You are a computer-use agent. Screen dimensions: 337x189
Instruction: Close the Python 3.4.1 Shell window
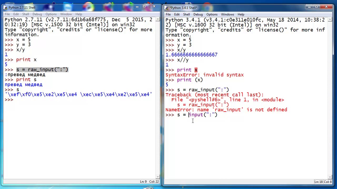tap(326, 7)
